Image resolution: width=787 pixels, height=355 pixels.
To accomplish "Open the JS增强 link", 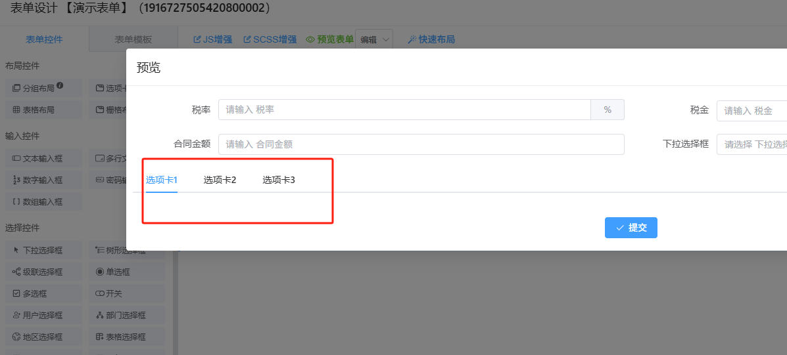I will click(212, 39).
